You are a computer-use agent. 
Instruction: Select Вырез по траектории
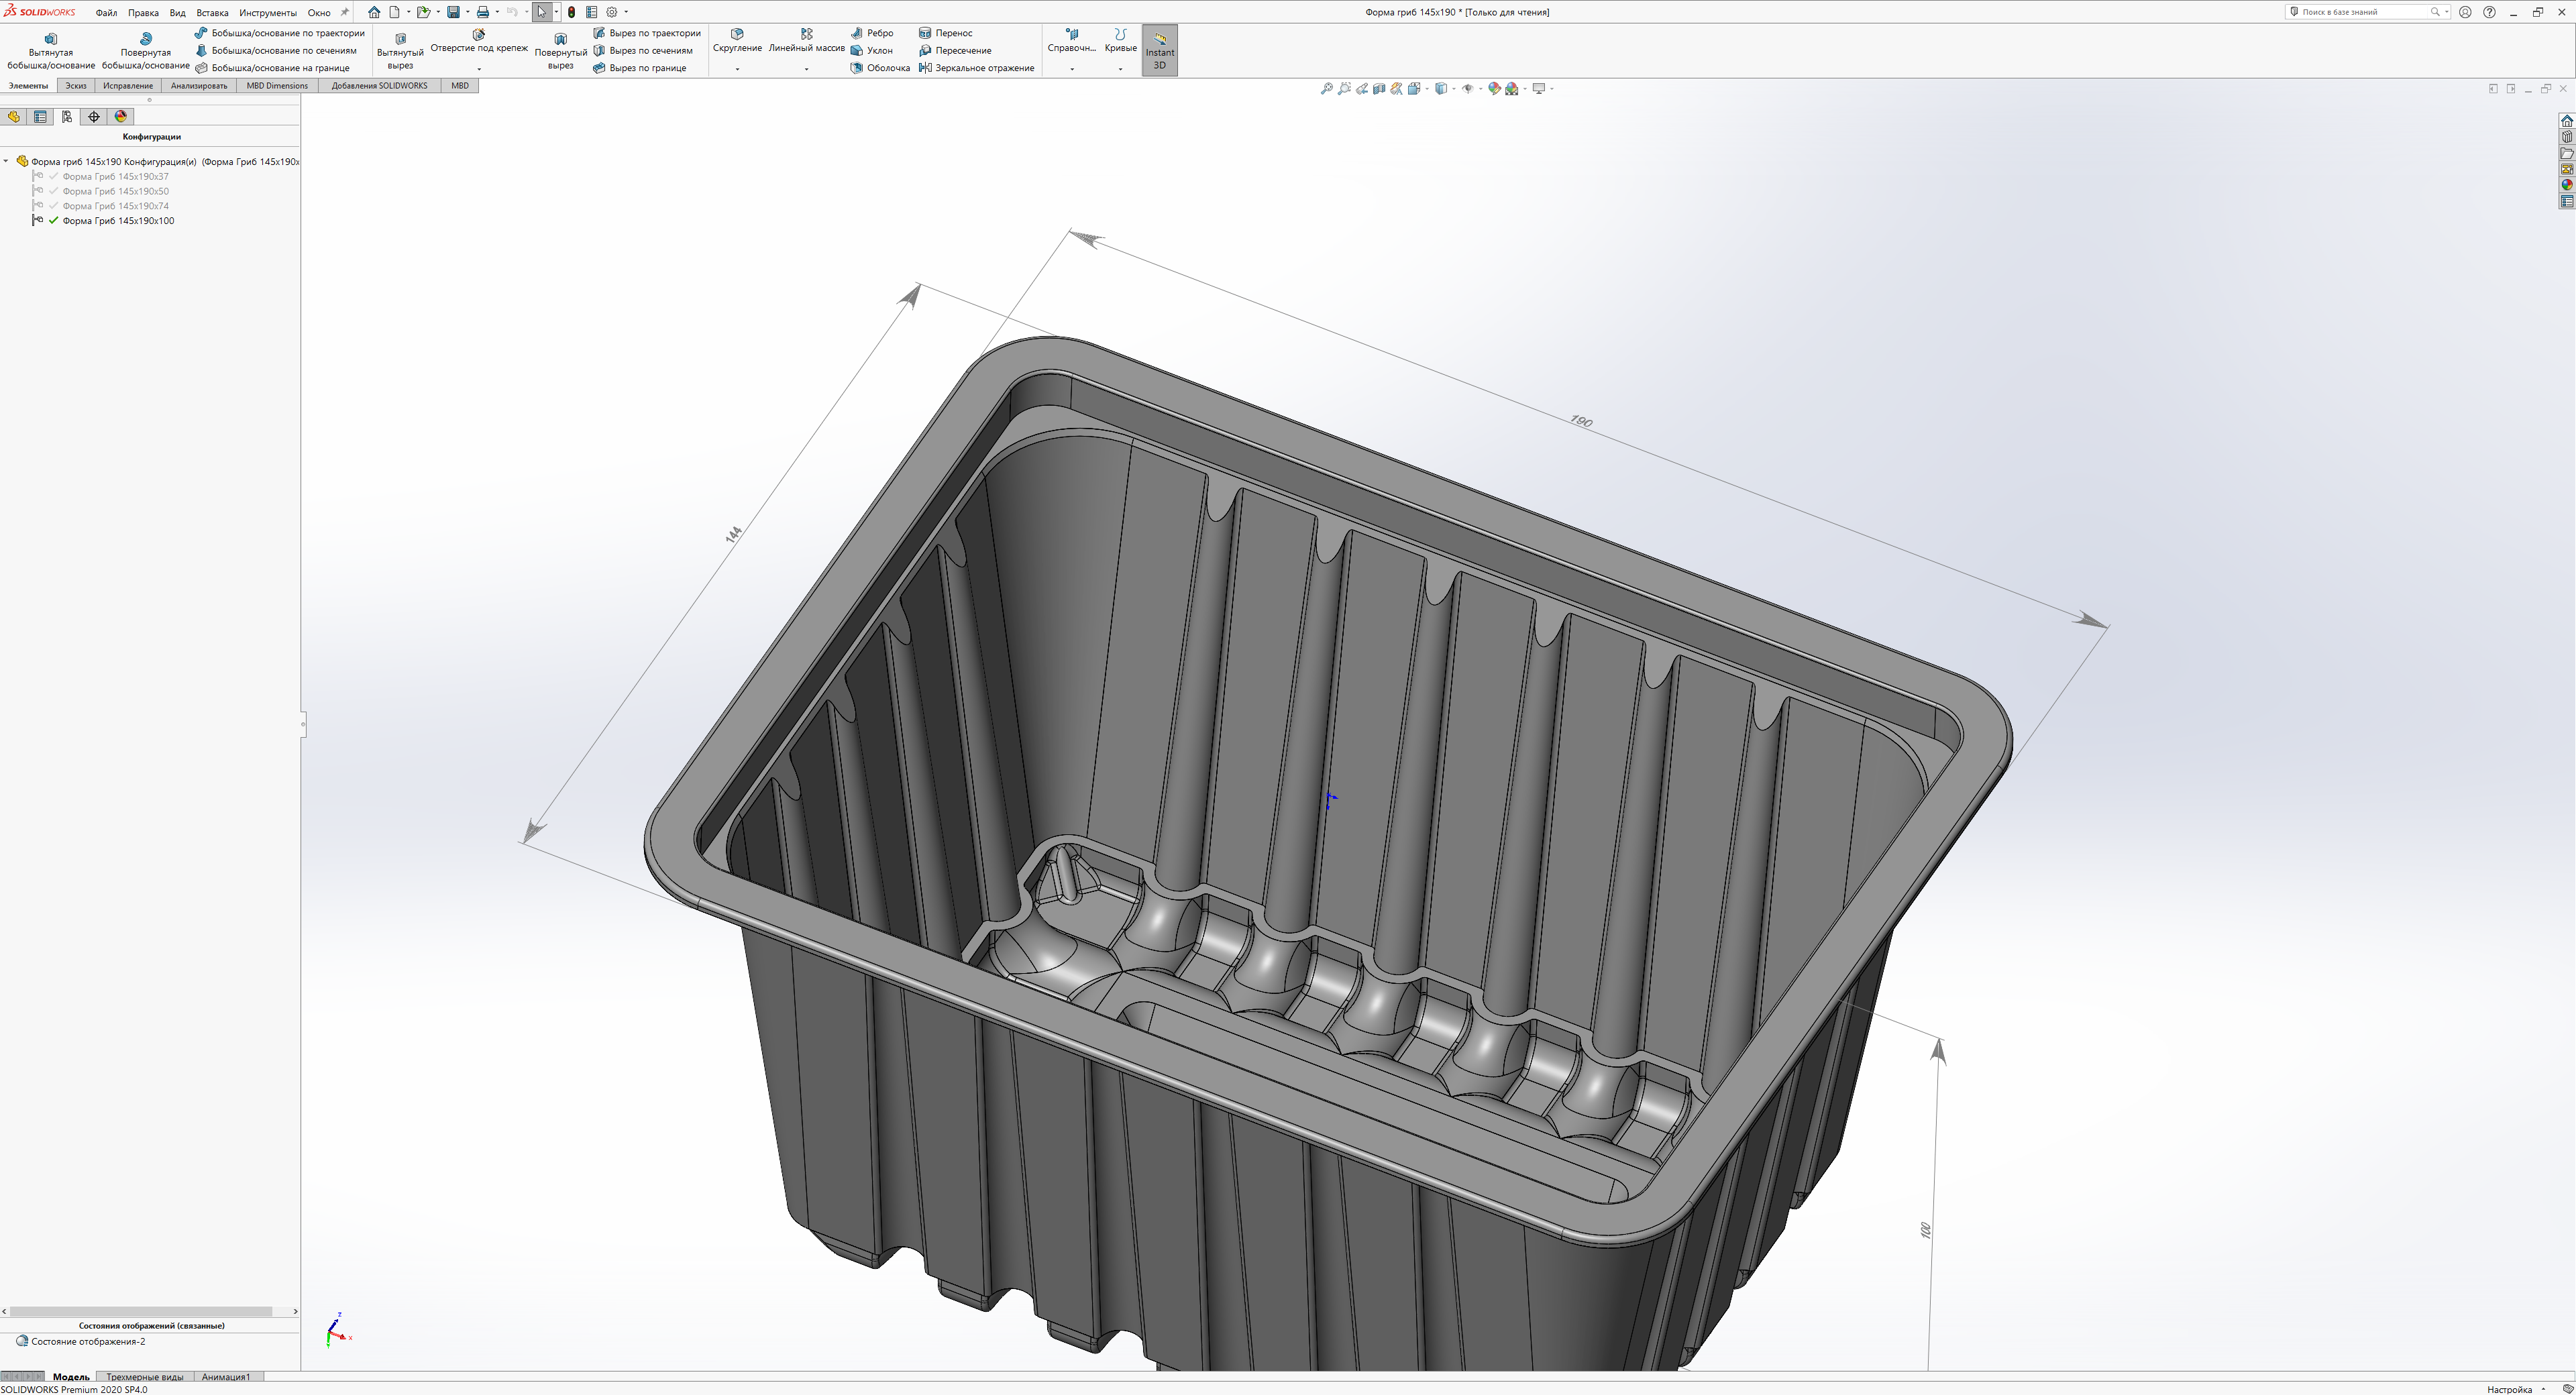pos(647,33)
